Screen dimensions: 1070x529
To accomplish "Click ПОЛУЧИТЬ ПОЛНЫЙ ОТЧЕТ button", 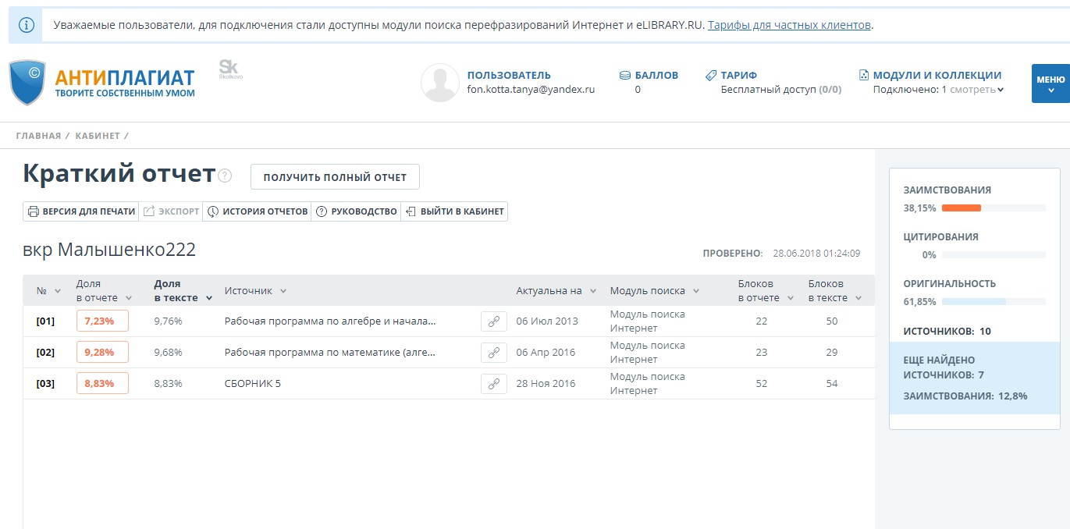I will click(x=335, y=177).
